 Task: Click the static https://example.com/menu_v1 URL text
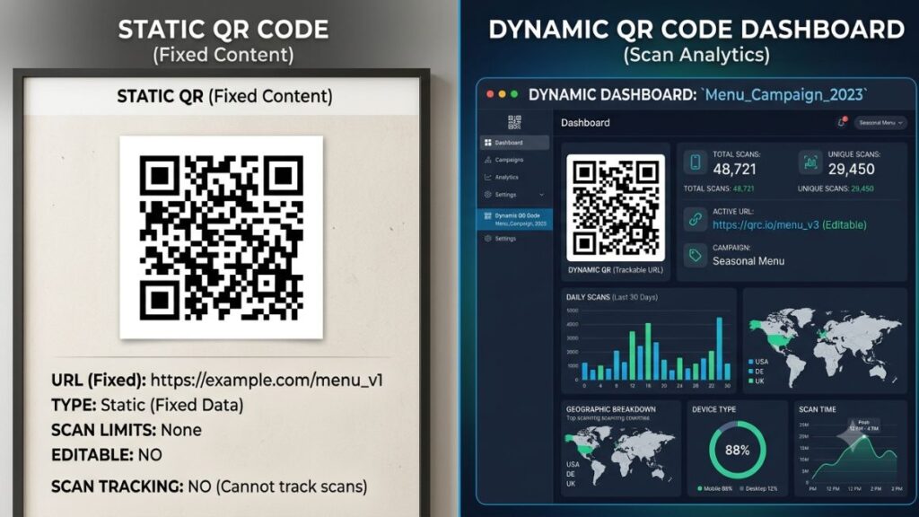pos(267,380)
